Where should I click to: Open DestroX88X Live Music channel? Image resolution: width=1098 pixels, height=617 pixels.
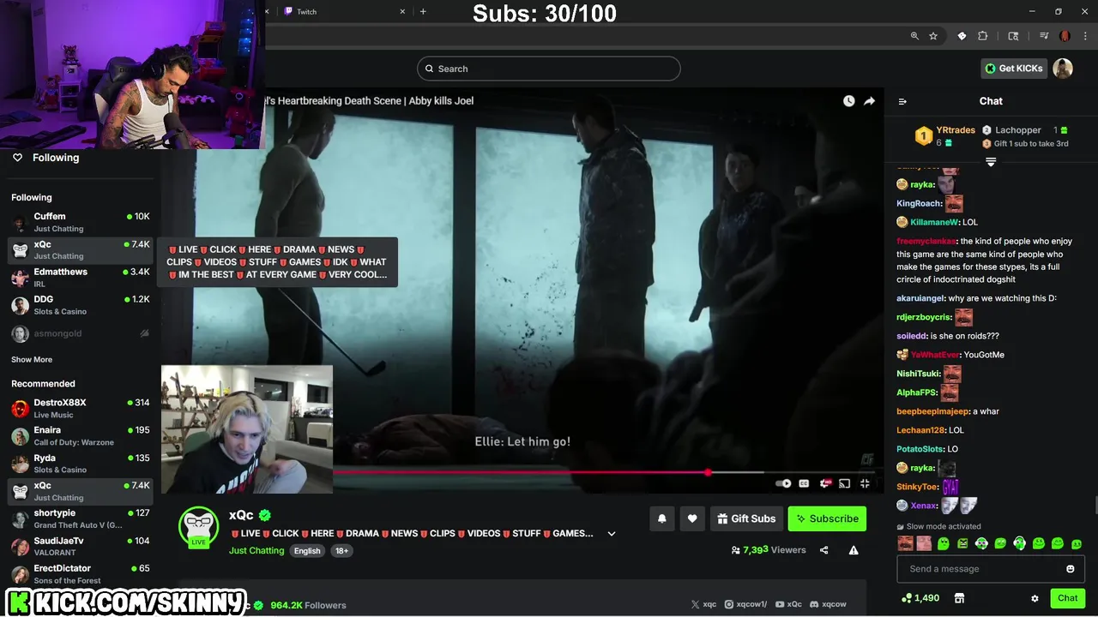pyautogui.click(x=81, y=409)
